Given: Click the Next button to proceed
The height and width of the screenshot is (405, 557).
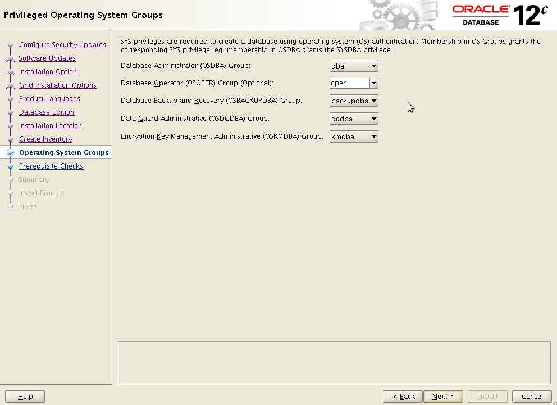Looking at the screenshot, I should click(443, 396).
